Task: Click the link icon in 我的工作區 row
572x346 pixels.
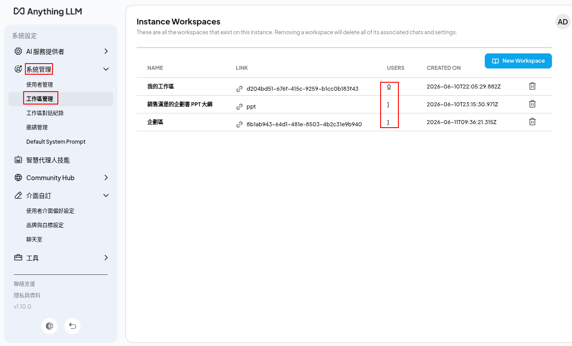Action: click(239, 89)
